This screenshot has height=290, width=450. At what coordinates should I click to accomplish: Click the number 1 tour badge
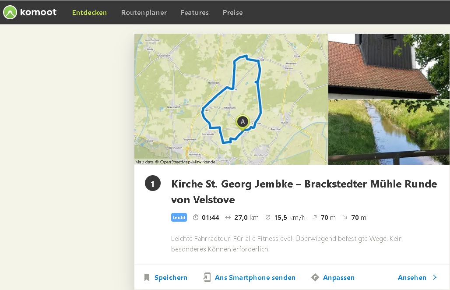tap(153, 183)
